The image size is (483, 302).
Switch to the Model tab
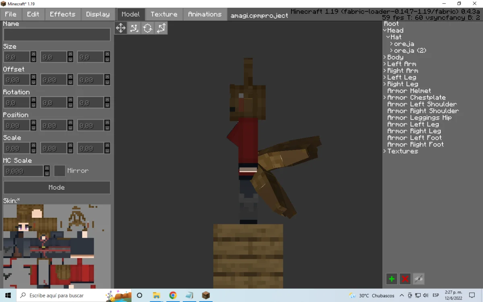click(x=130, y=14)
